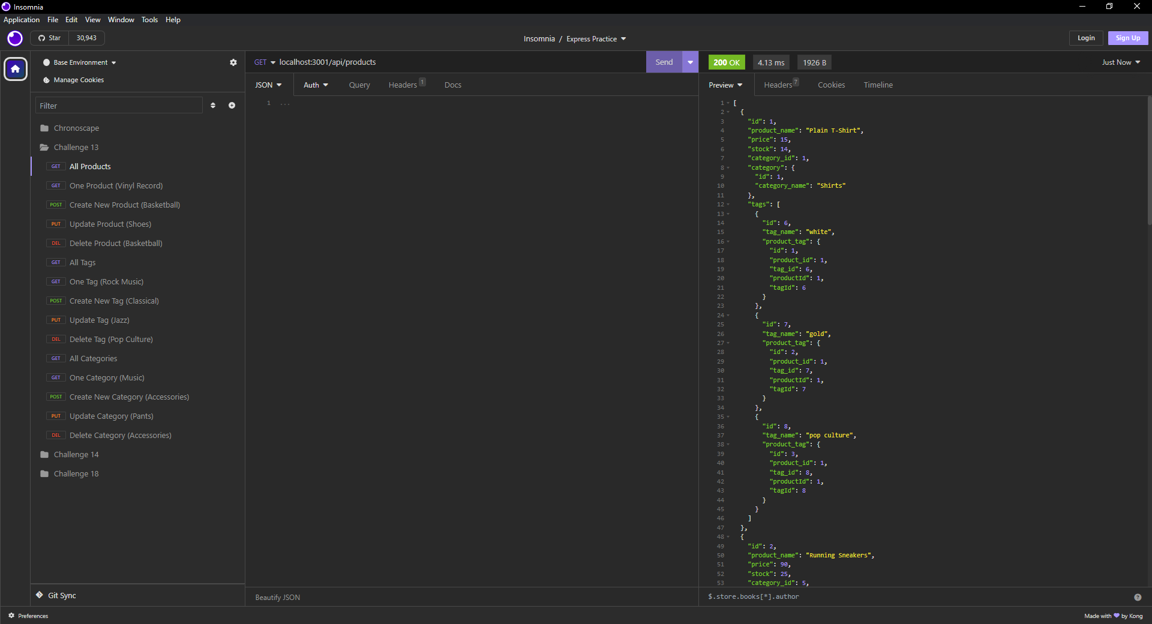The image size is (1152, 624).
Task: Select Update Tag (Jazz) request
Action: (137, 320)
